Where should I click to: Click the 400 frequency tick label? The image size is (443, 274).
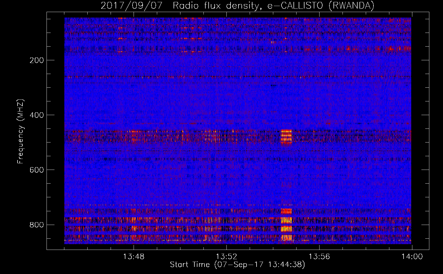[36, 115]
